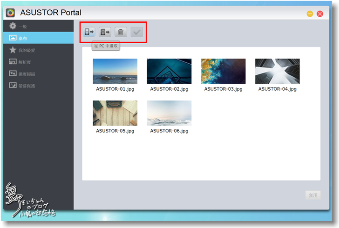Open the 我的最愛 favorites sidebar tab
This screenshot has width=339, height=228.
tap(39, 50)
